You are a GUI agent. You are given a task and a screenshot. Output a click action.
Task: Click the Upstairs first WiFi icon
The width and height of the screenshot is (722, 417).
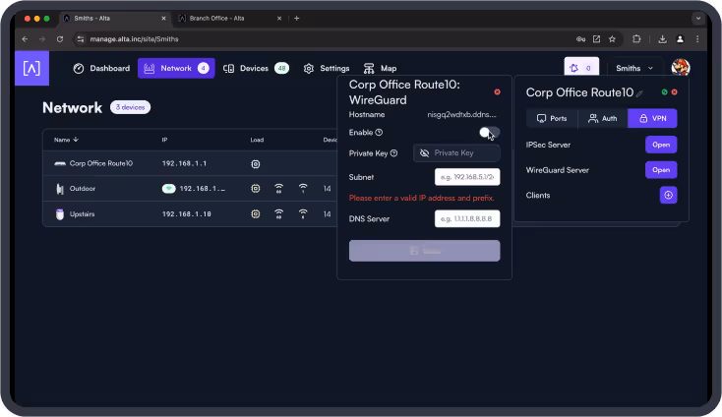tap(278, 213)
